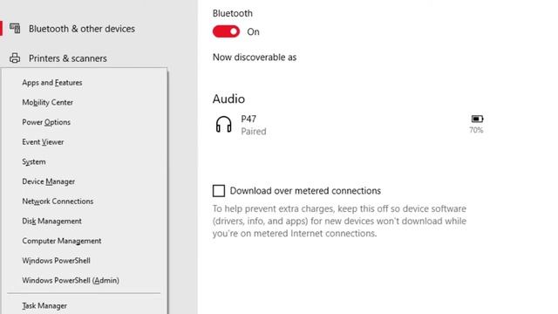558x314 pixels.
Task: Click the Printers & scanners printer icon
Action: (x=15, y=58)
